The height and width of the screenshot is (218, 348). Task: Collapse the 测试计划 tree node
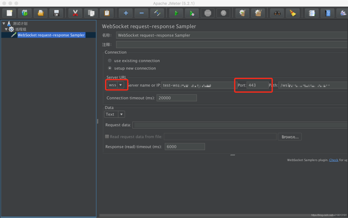tap(4, 23)
